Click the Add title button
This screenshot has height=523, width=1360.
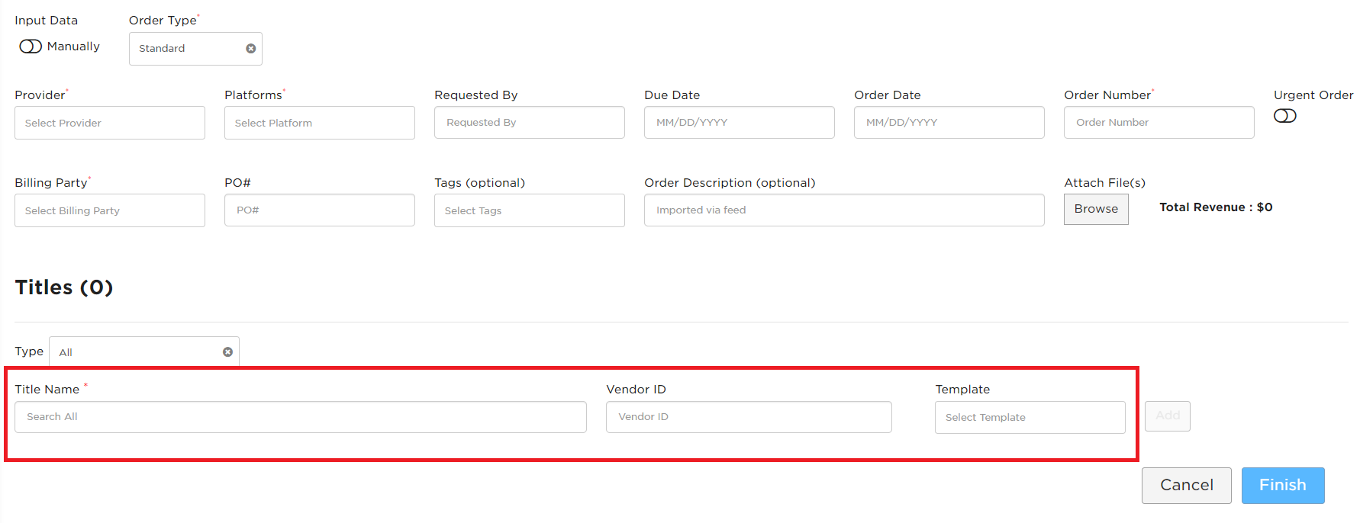[x=1168, y=416]
